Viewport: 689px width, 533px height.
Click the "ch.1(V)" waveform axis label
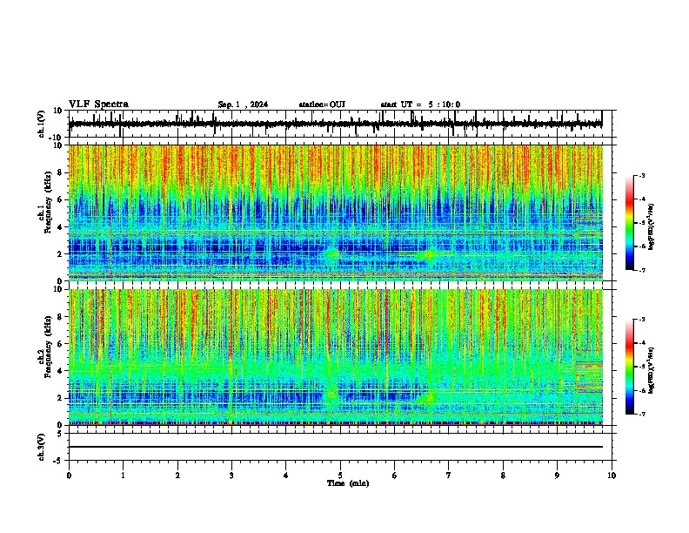click(42, 124)
